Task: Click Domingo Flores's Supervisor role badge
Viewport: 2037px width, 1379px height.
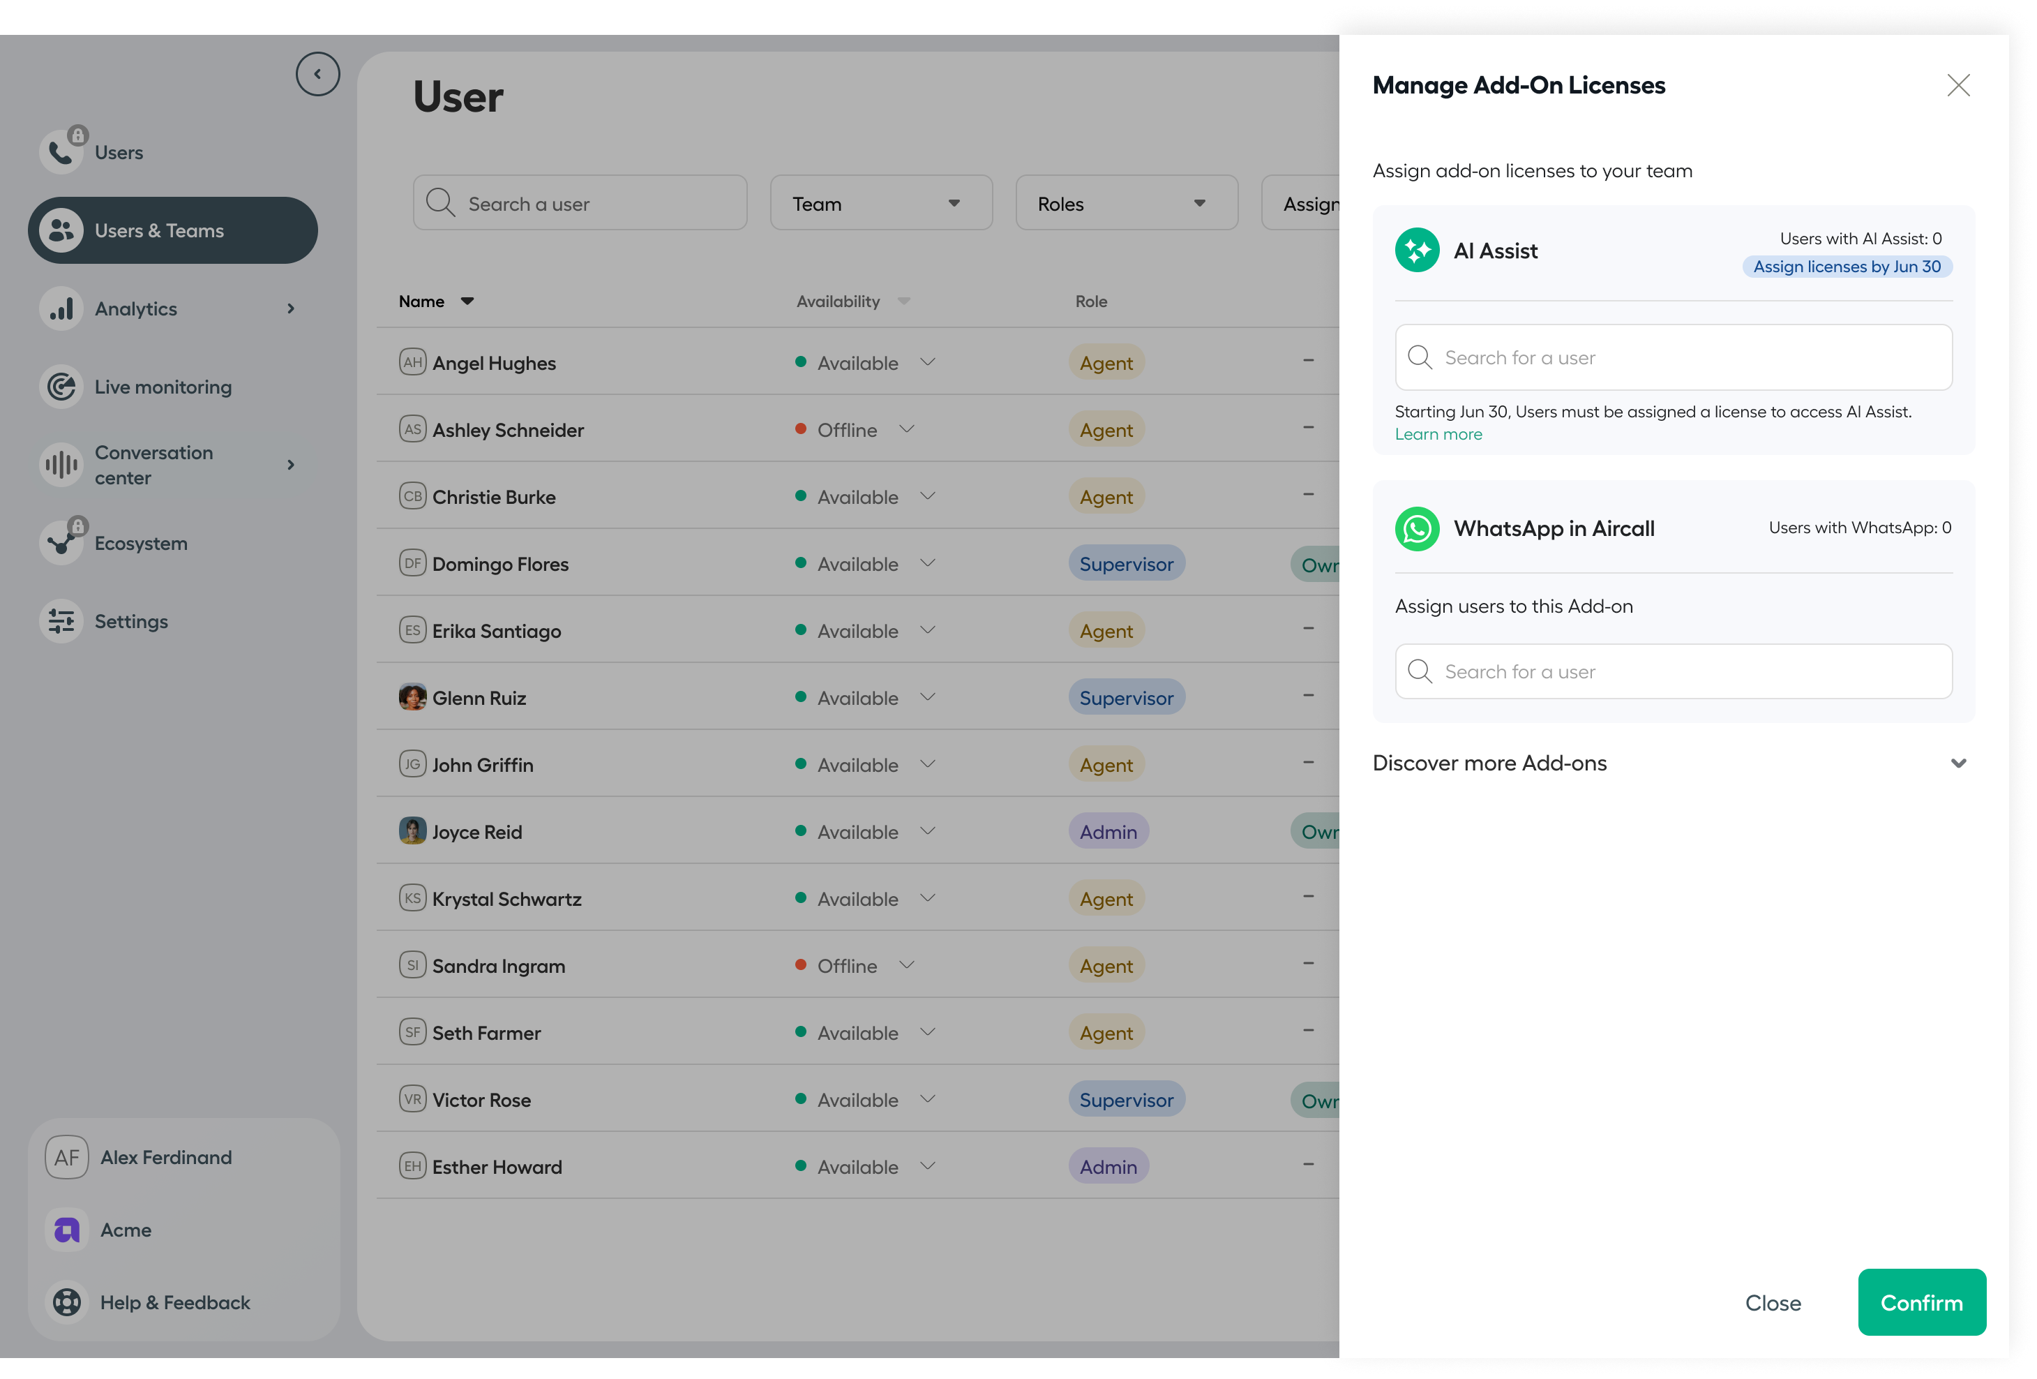Action: click(x=1127, y=562)
